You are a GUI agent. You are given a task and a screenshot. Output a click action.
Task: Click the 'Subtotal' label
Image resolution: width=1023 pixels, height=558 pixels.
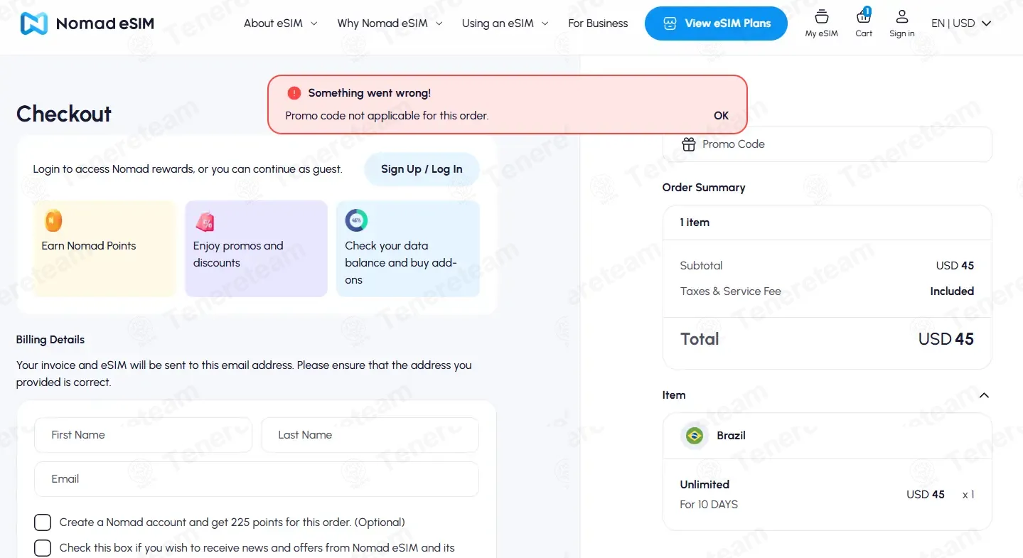[x=701, y=266]
